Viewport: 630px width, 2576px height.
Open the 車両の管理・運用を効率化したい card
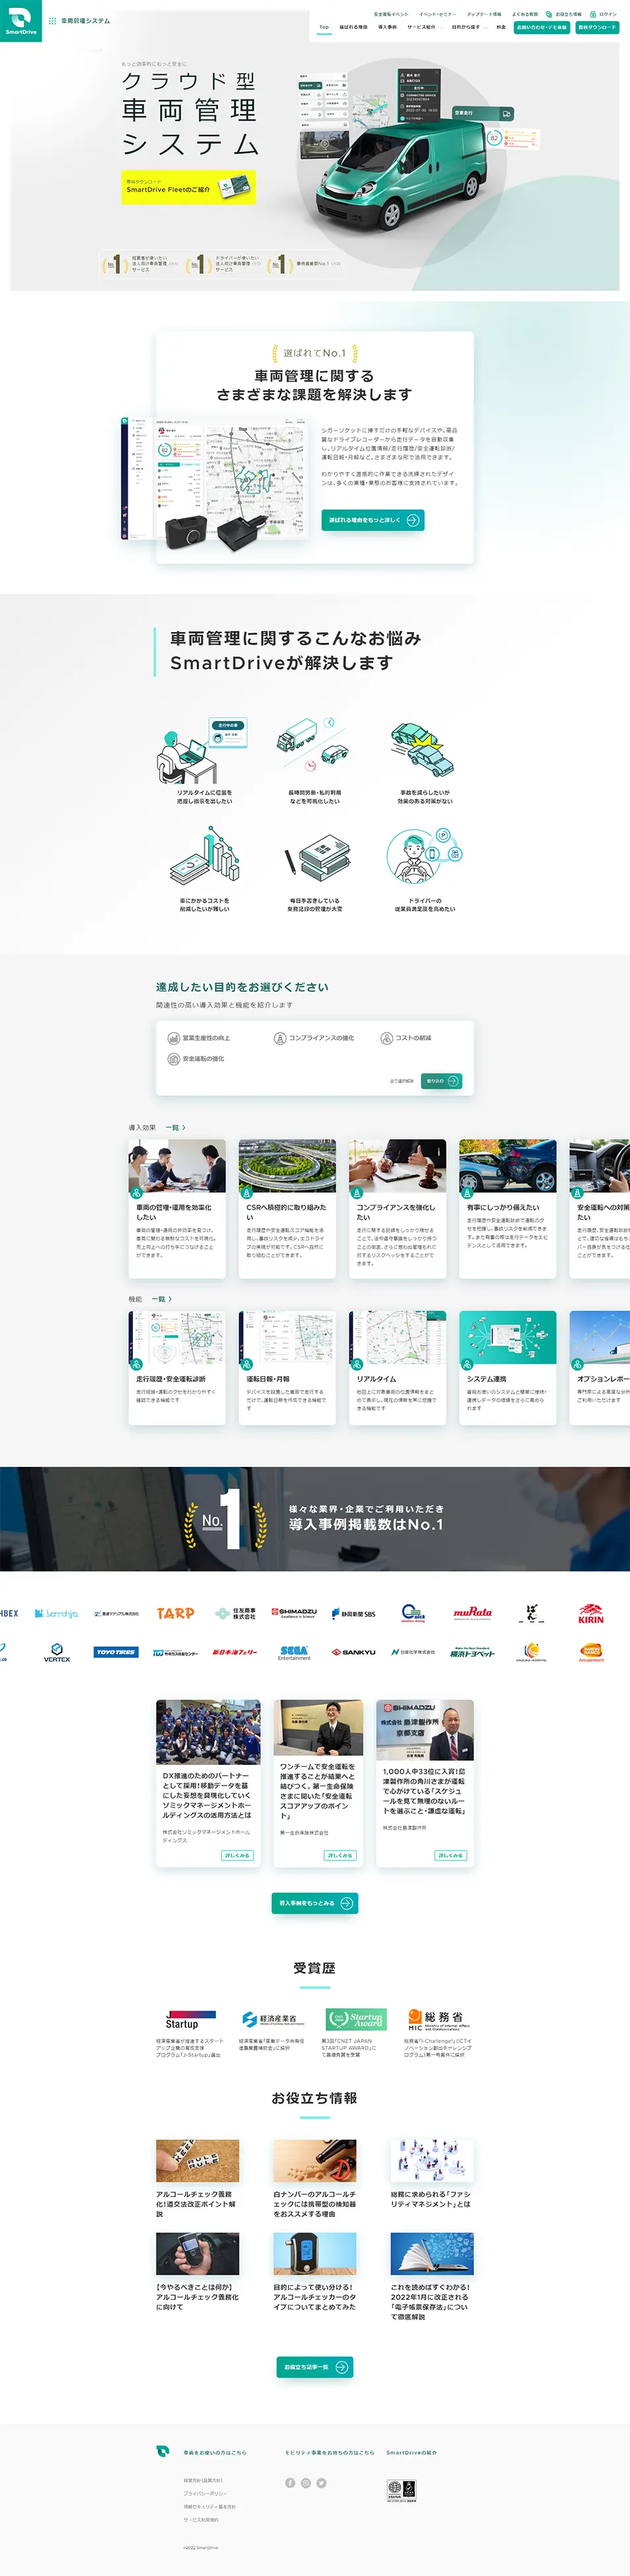coord(177,1208)
